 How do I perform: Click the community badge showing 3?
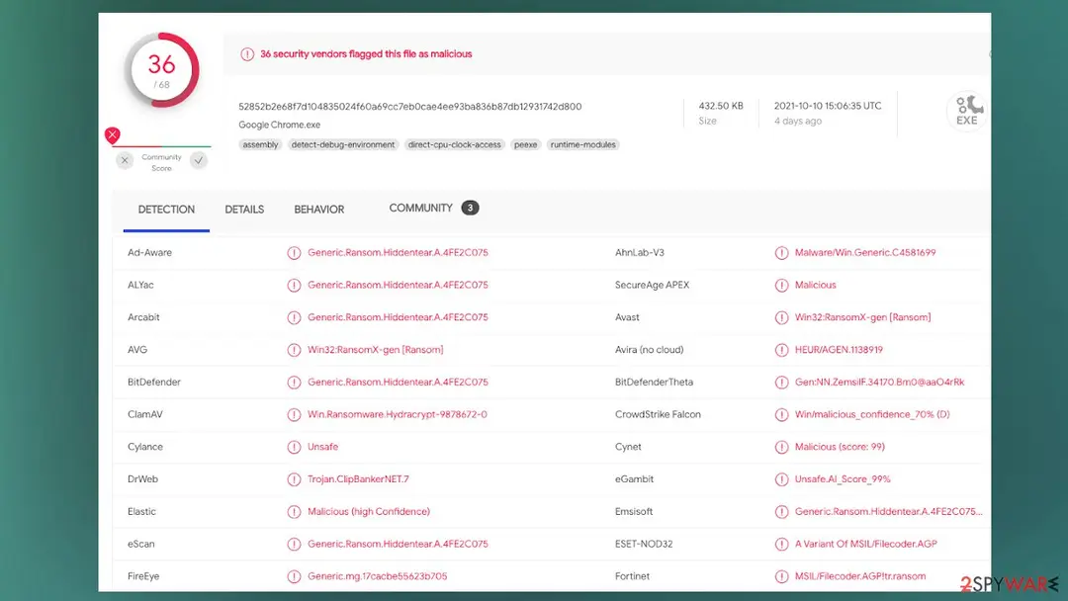click(x=470, y=209)
